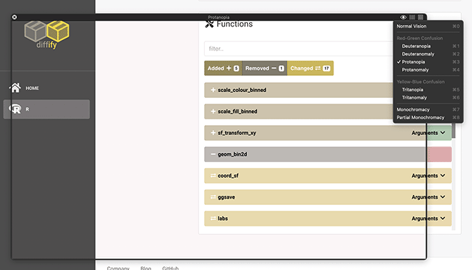Open the R section in sidebar
The width and height of the screenshot is (472, 270).
click(x=46, y=109)
